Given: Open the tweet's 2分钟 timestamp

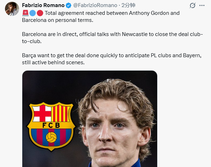Looking at the screenshot, I should (x=129, y=5).
